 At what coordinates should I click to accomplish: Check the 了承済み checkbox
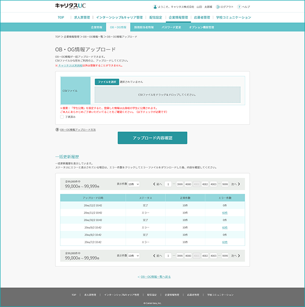(x=62, y=117)
